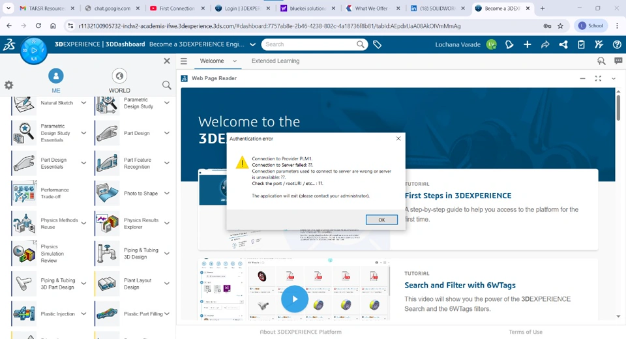Open Piping & Tubing 3D Part Design icon
Image resolution: width=626 pixels, height=339 pixels.
click(24, 284)
